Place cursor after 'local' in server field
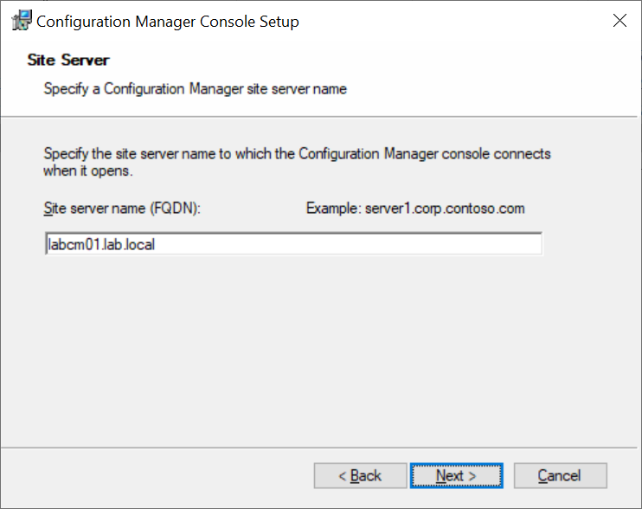 [157, 244]
